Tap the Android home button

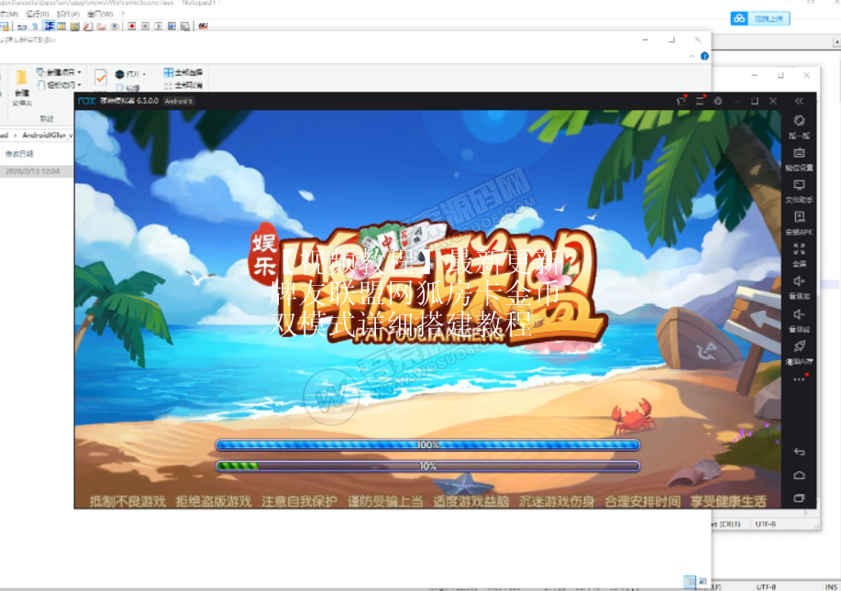pyautogui.click(x=799, y=475)
